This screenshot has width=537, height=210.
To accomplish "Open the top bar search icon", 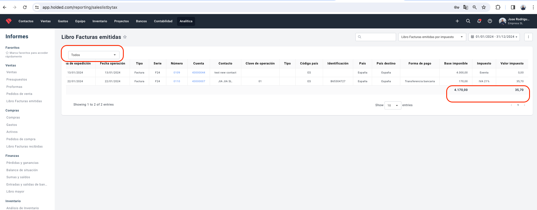I will (x=468, y=21).
